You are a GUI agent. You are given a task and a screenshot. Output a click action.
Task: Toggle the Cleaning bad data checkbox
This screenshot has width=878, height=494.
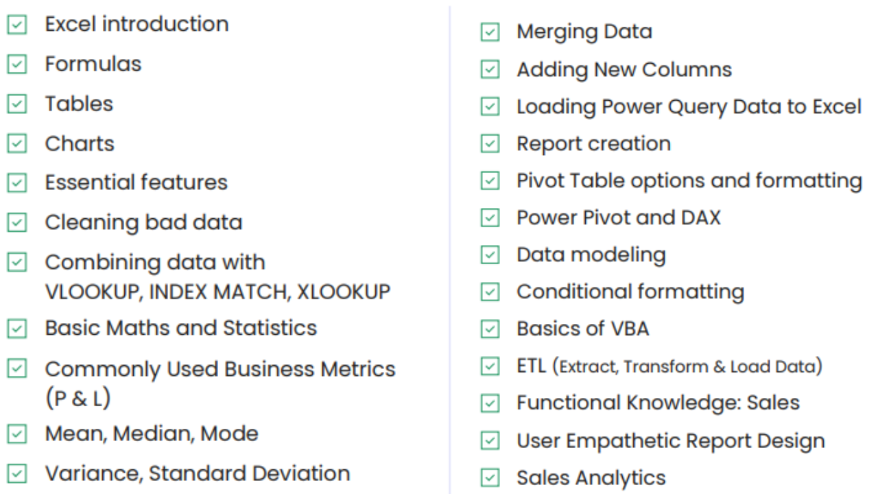point(17,223)
